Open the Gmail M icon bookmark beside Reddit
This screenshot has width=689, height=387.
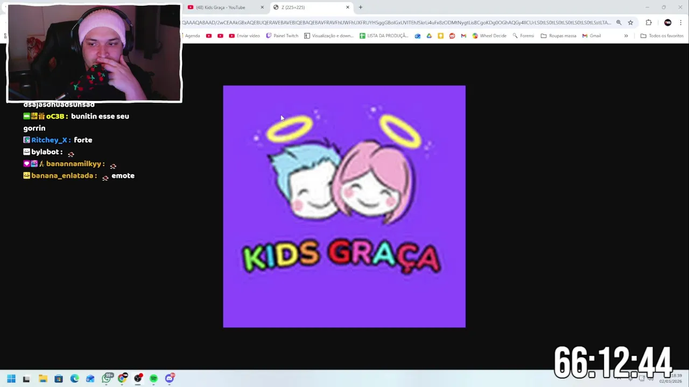[463, 35]
